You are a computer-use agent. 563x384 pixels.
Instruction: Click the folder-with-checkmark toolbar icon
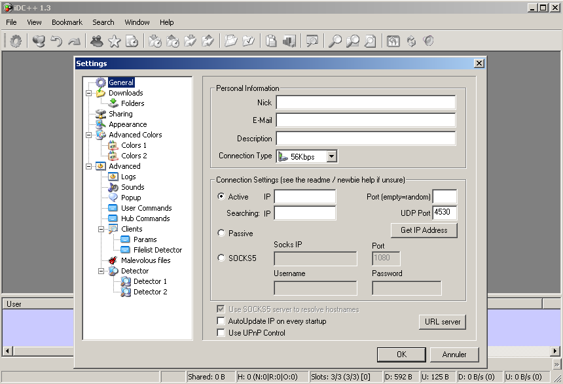(x=249, y=41)
